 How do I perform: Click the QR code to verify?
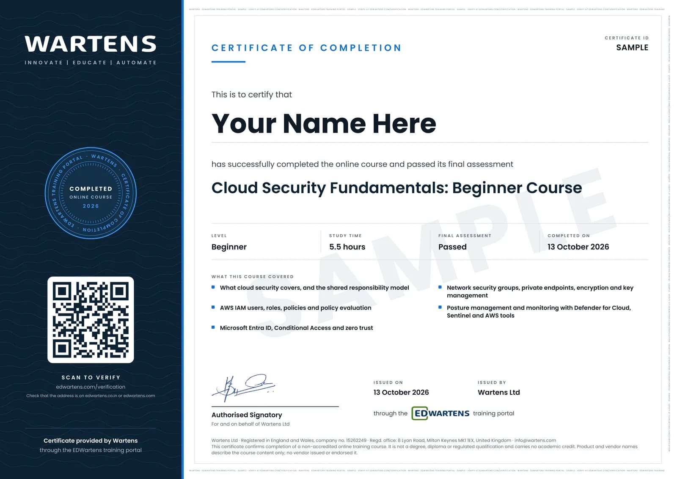pos(91,320)
